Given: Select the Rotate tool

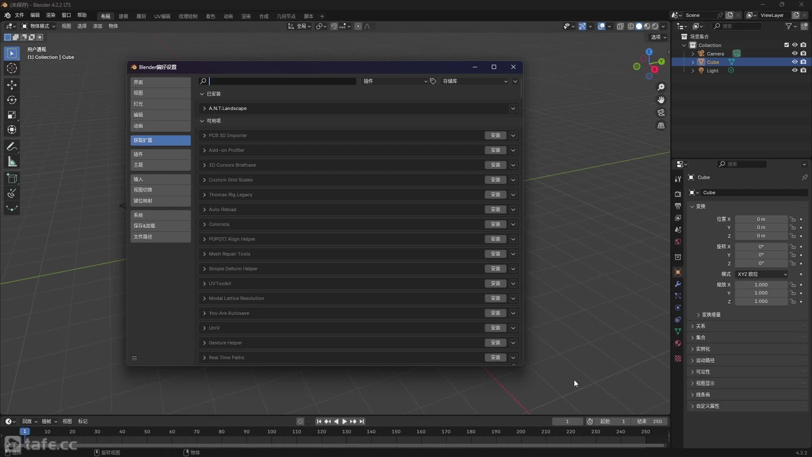Looking at the screenshot, I should click(12, 100).
